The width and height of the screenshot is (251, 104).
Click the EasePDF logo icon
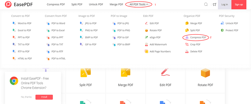(8, 5)
